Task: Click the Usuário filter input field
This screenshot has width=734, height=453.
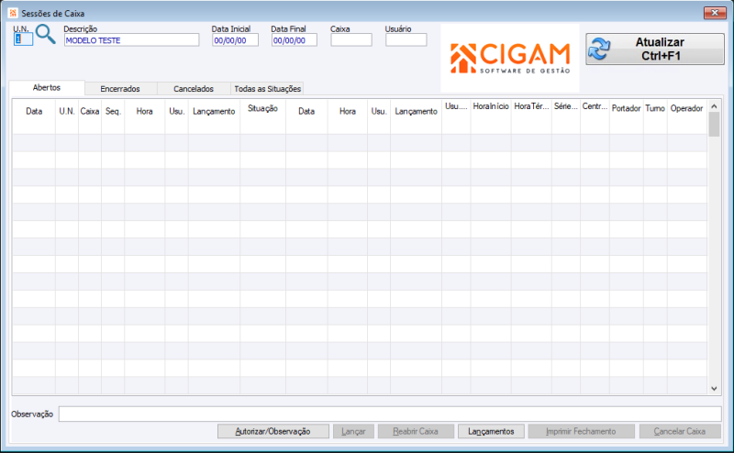Action: [406, 40]
